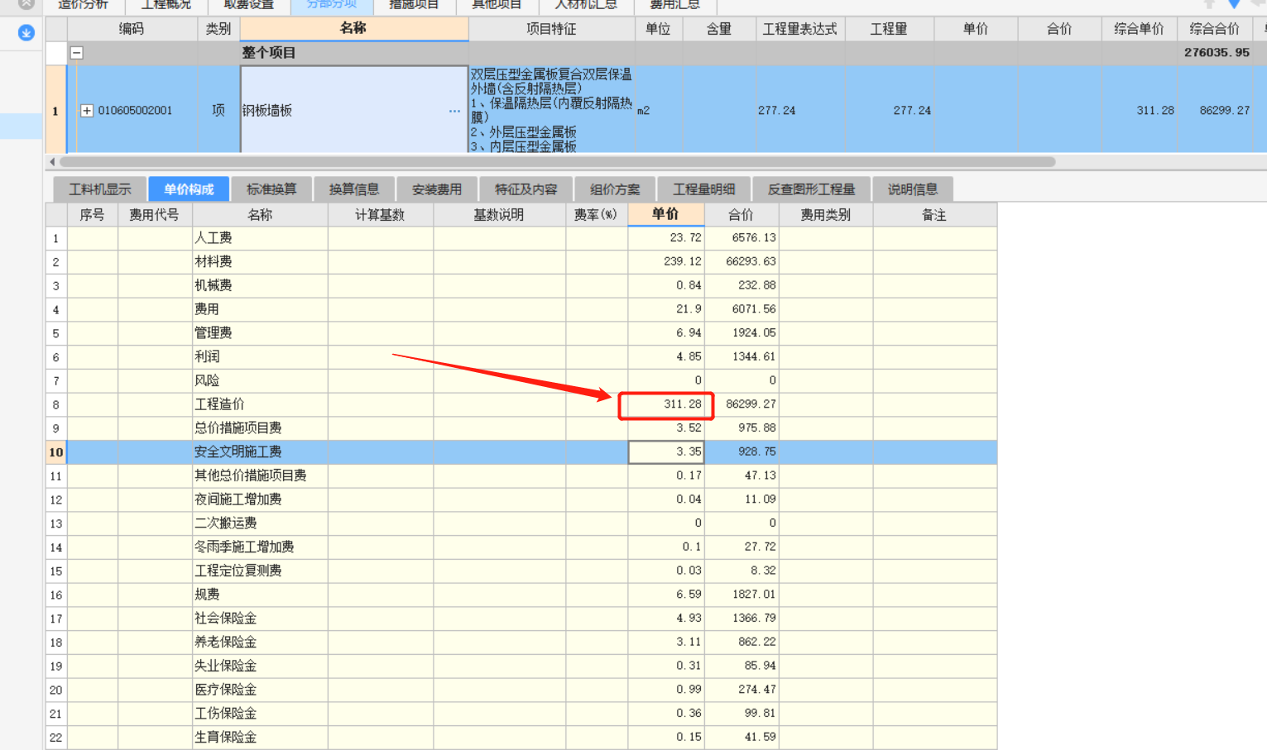Click the 综合单价 column header
The width and height of the screenshot is (1267, 750).
[1139, 29]
